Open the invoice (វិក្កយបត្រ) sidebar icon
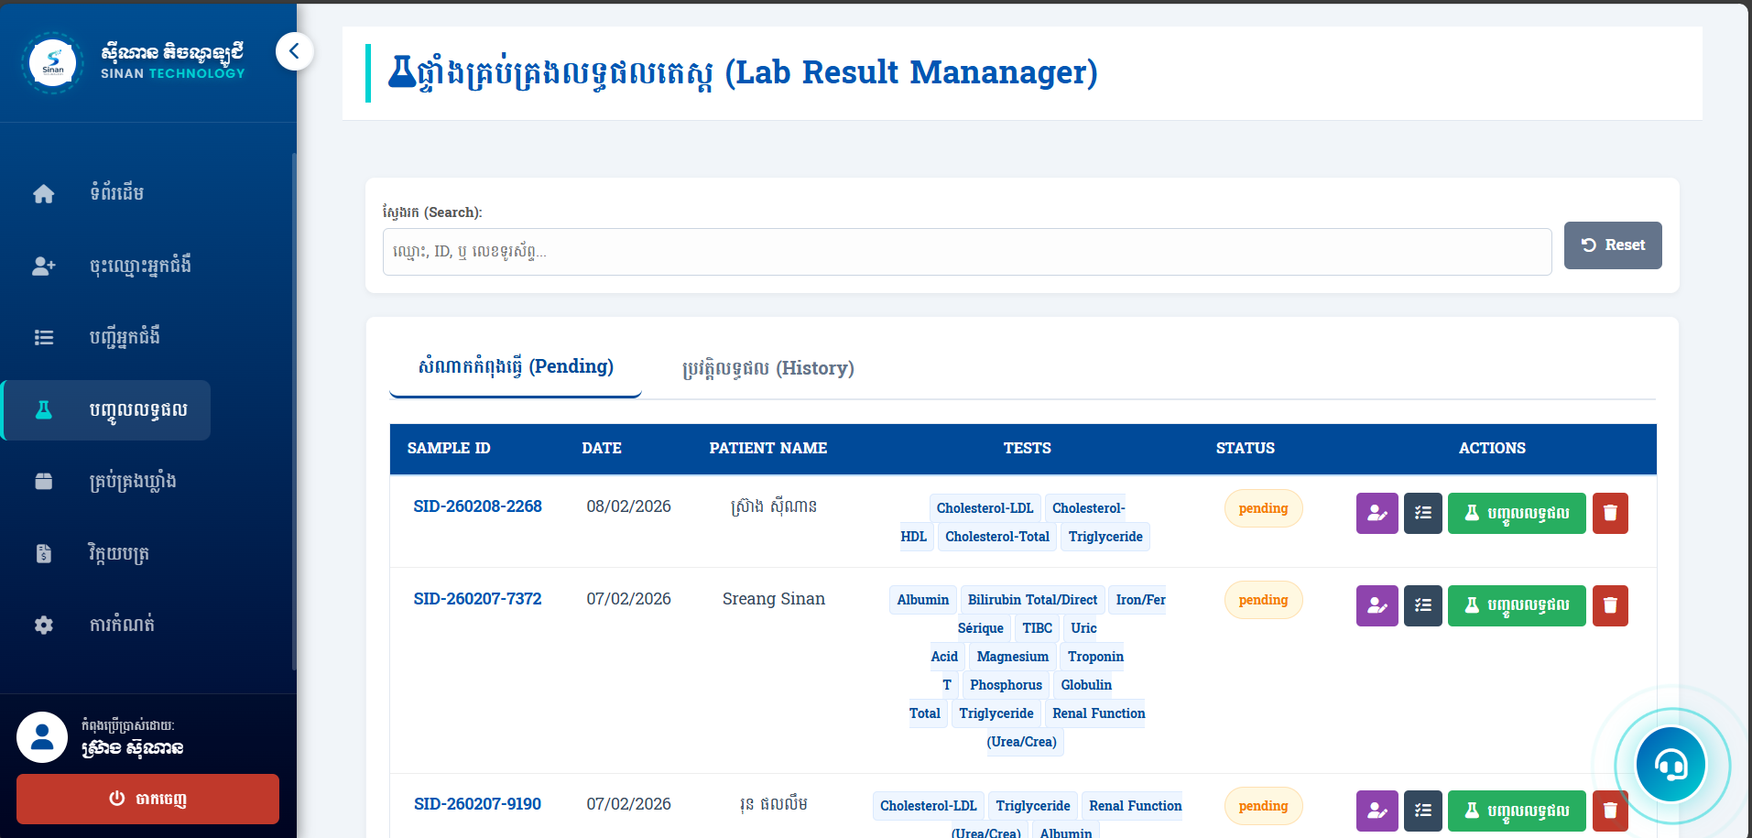This screenshot has width=1752, height=838. (x=43, y=552)
